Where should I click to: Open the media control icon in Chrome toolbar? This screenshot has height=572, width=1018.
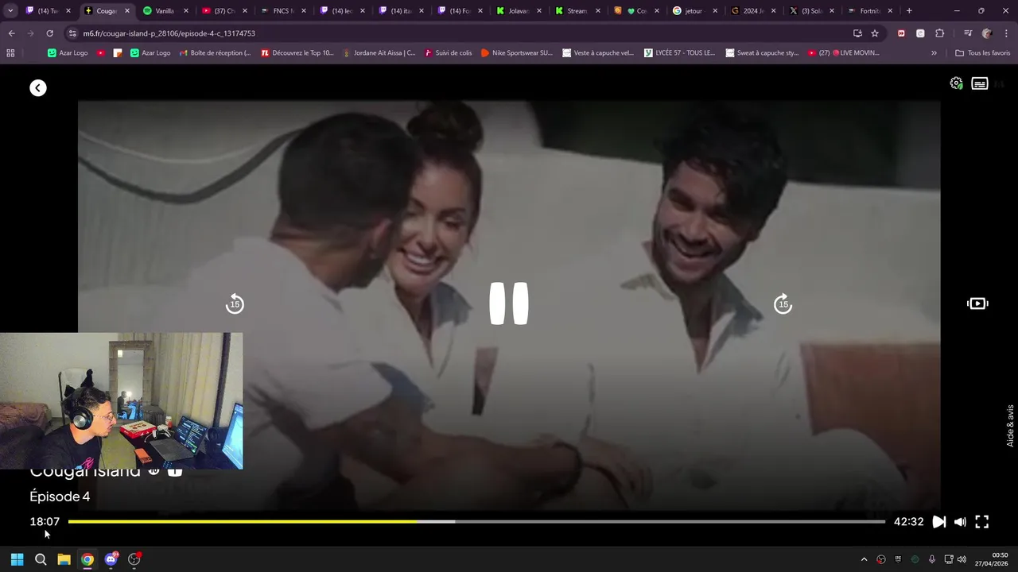click(x=968, y=33)
